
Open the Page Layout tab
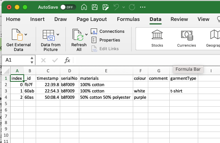click(x=92, y=19)
